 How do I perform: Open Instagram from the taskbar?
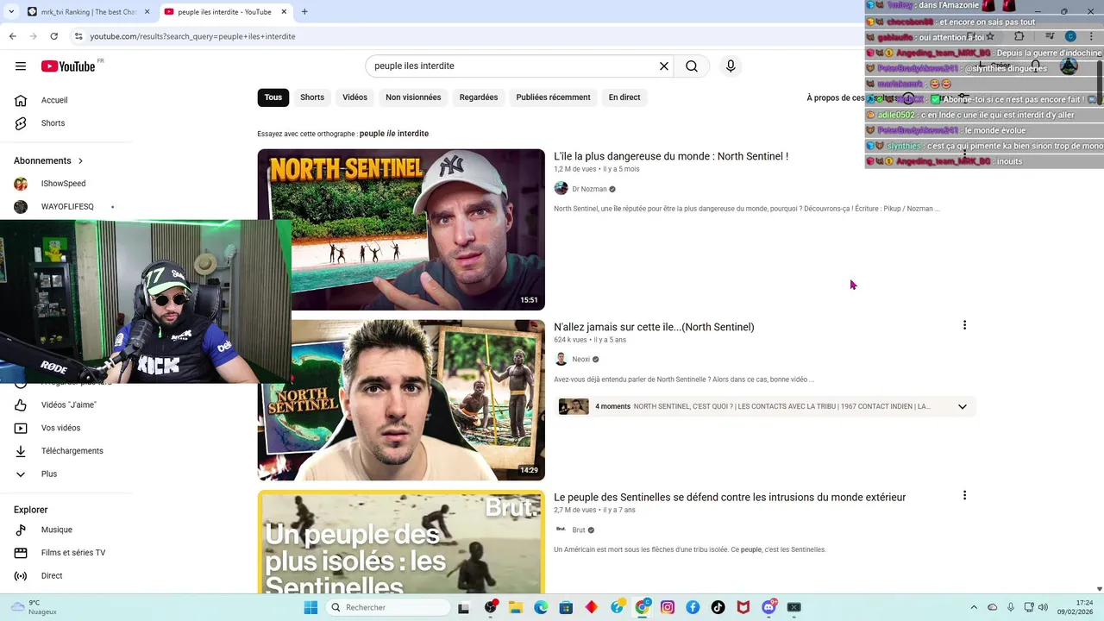click(x=668, y=608)
